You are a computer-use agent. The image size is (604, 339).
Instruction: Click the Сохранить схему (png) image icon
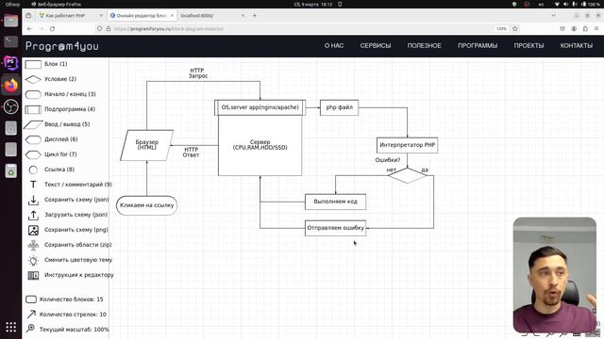coord(33,230)
